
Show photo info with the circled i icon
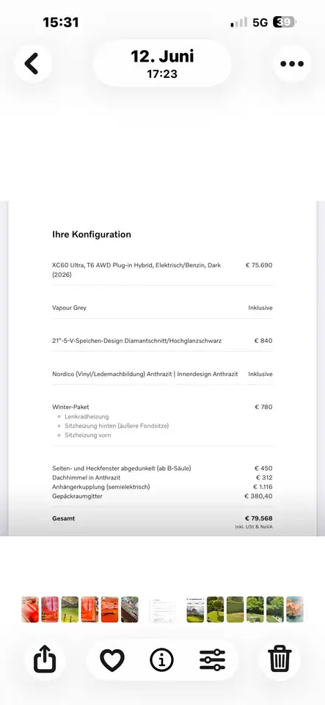[x=161, y=660]
